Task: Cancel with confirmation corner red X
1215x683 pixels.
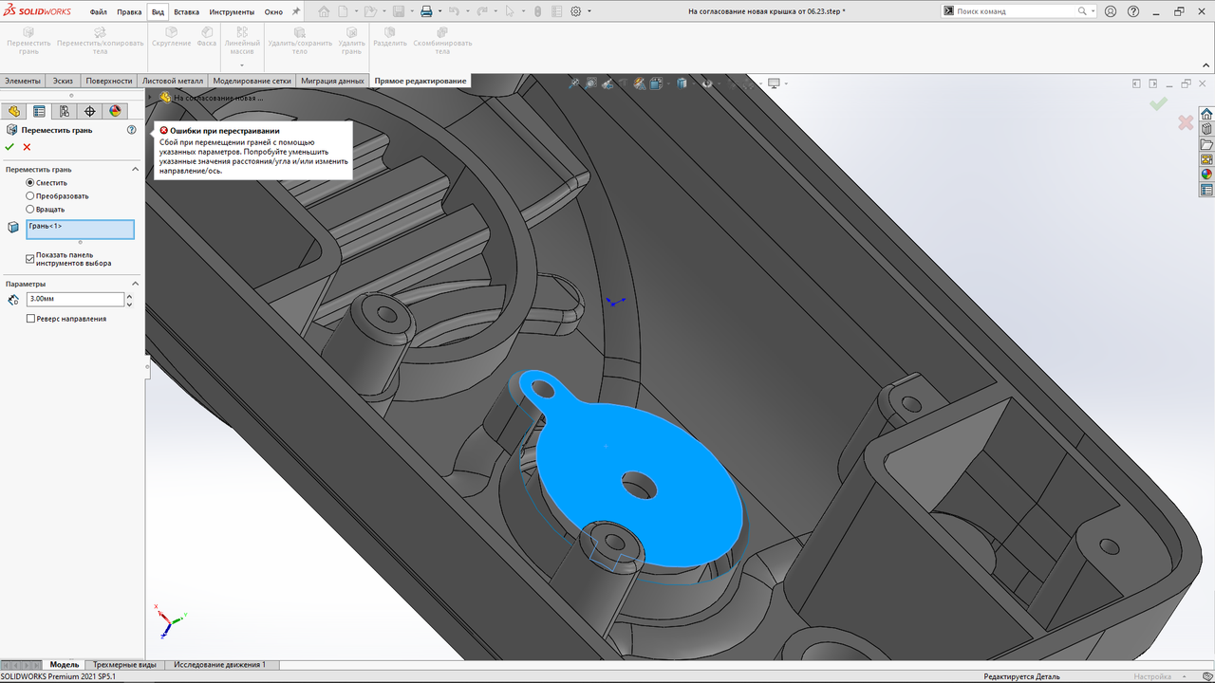Action: point(1185,122)
